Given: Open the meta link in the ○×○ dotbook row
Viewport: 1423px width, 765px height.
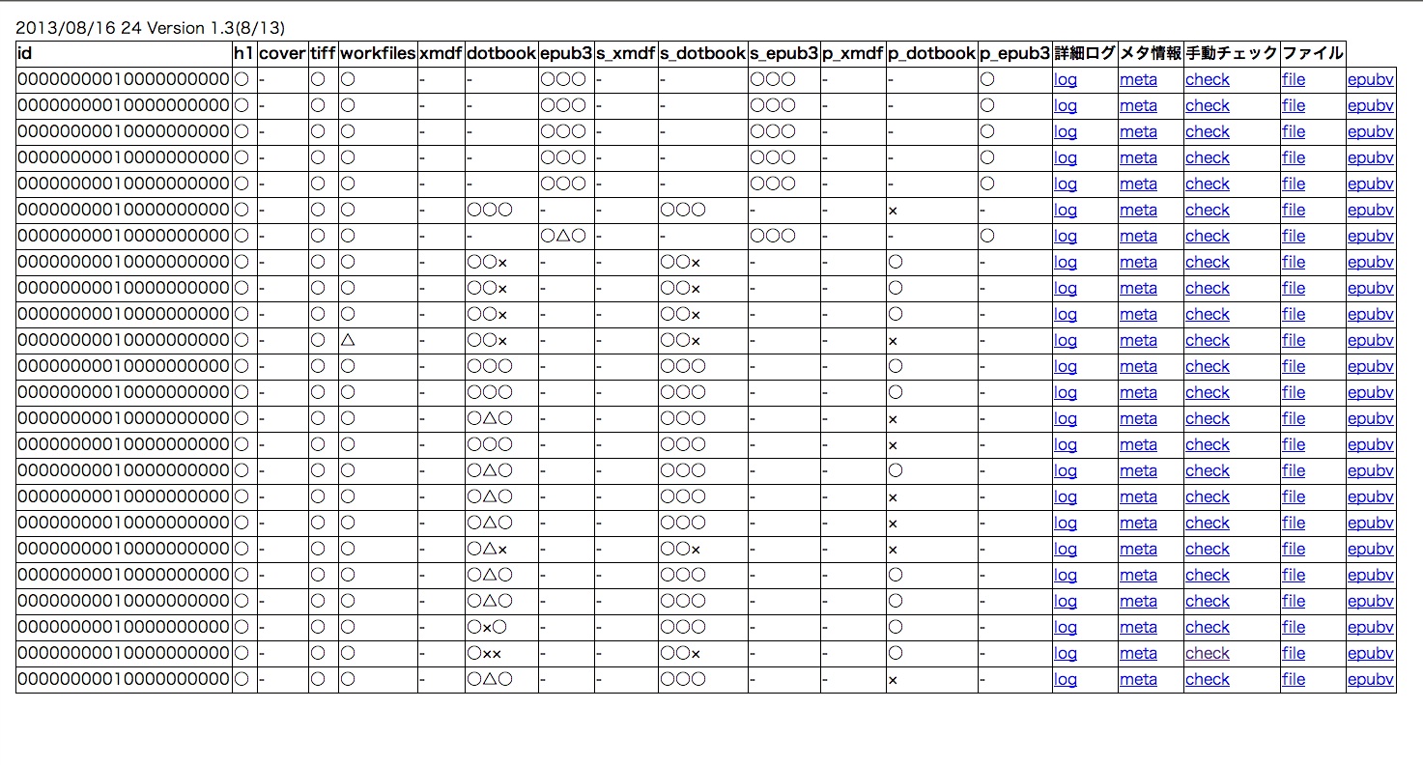Looking at the screenshot, I should pyautogui.click(x=1137, y=628).
